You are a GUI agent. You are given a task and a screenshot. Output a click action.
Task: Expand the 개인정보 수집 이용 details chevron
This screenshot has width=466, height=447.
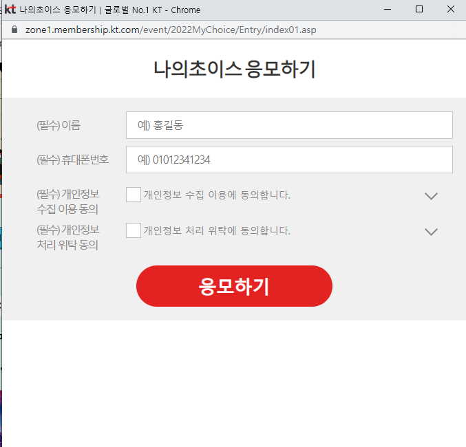click(x=431, y=196)
